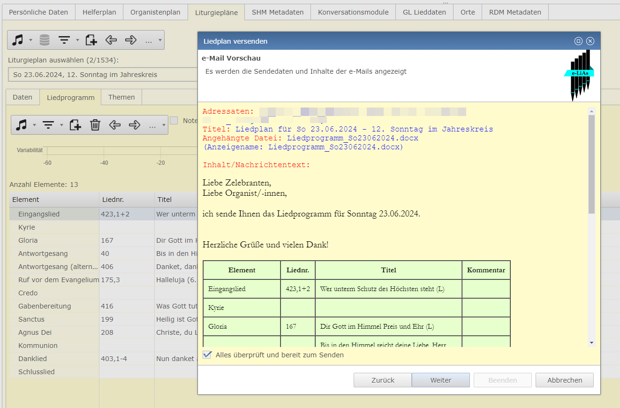Click the Weiter button

pyautogui.click(x=441, y=380)
